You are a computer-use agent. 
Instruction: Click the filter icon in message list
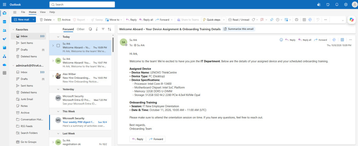pyautogui.click(x=103, y=29)
